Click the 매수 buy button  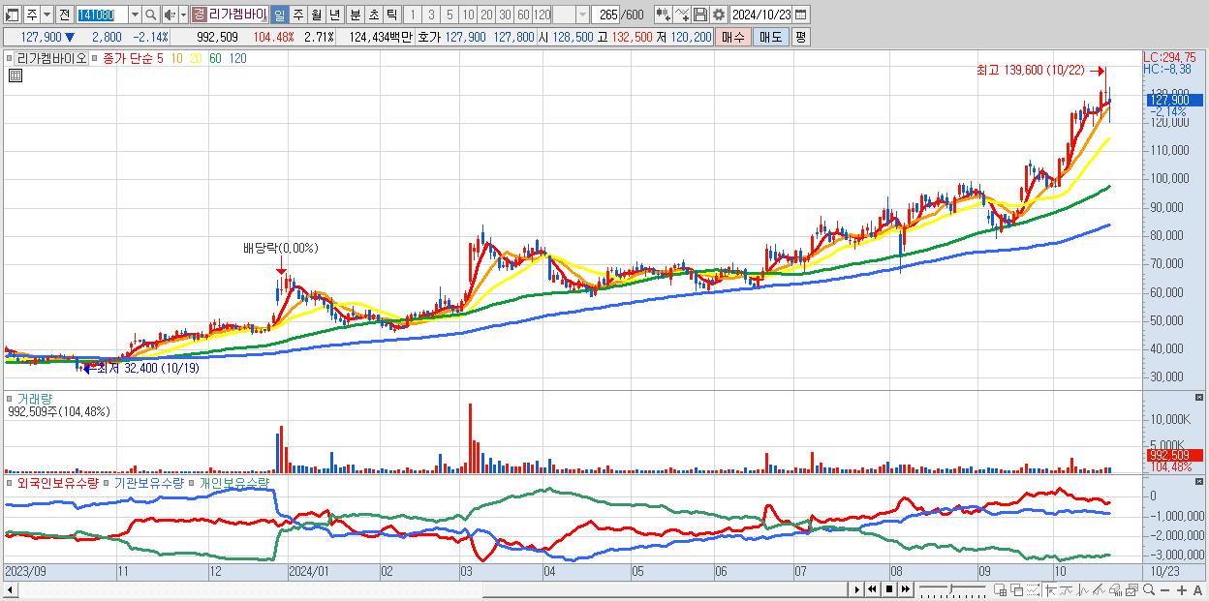[x=733, y=37]
